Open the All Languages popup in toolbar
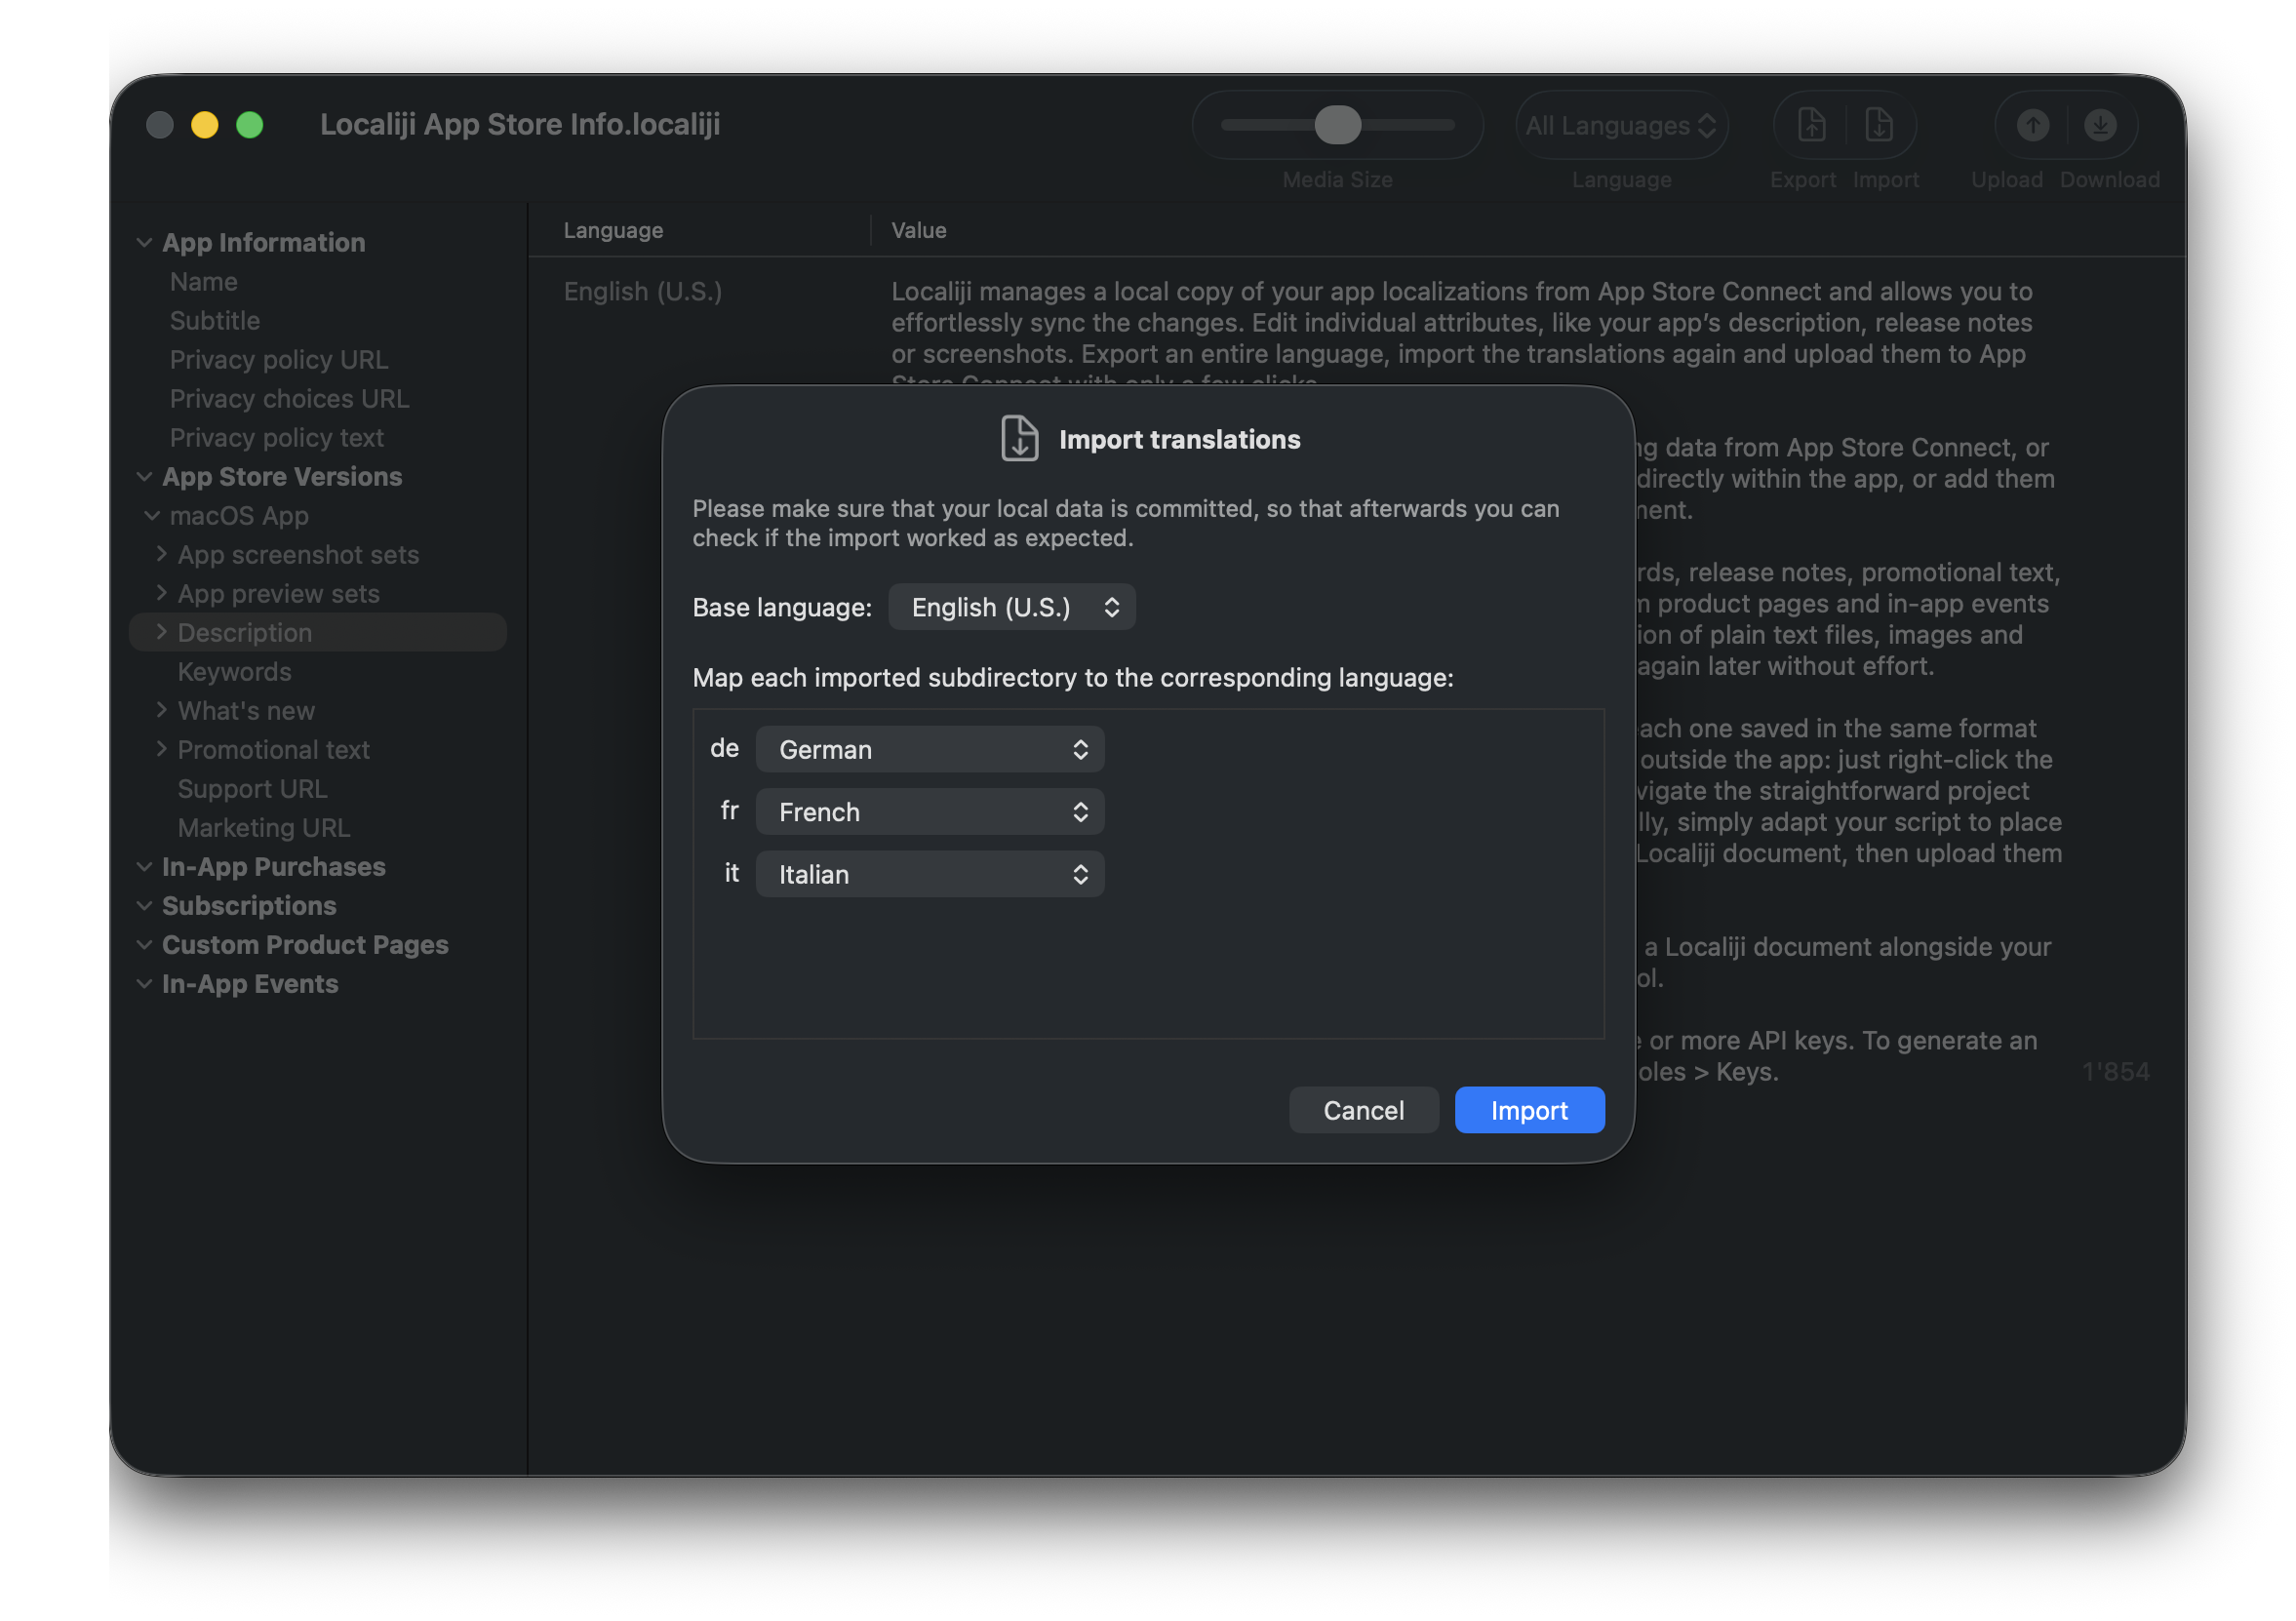2296x1621 pixels. [x=1621, y=125]
